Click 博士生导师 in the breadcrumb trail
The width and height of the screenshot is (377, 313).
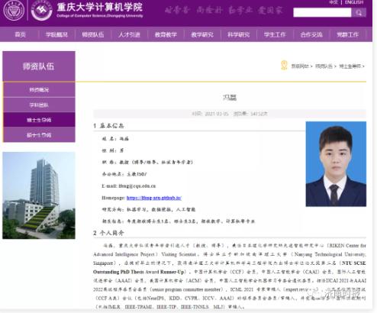pyautogui.click(x=350, y=66)
